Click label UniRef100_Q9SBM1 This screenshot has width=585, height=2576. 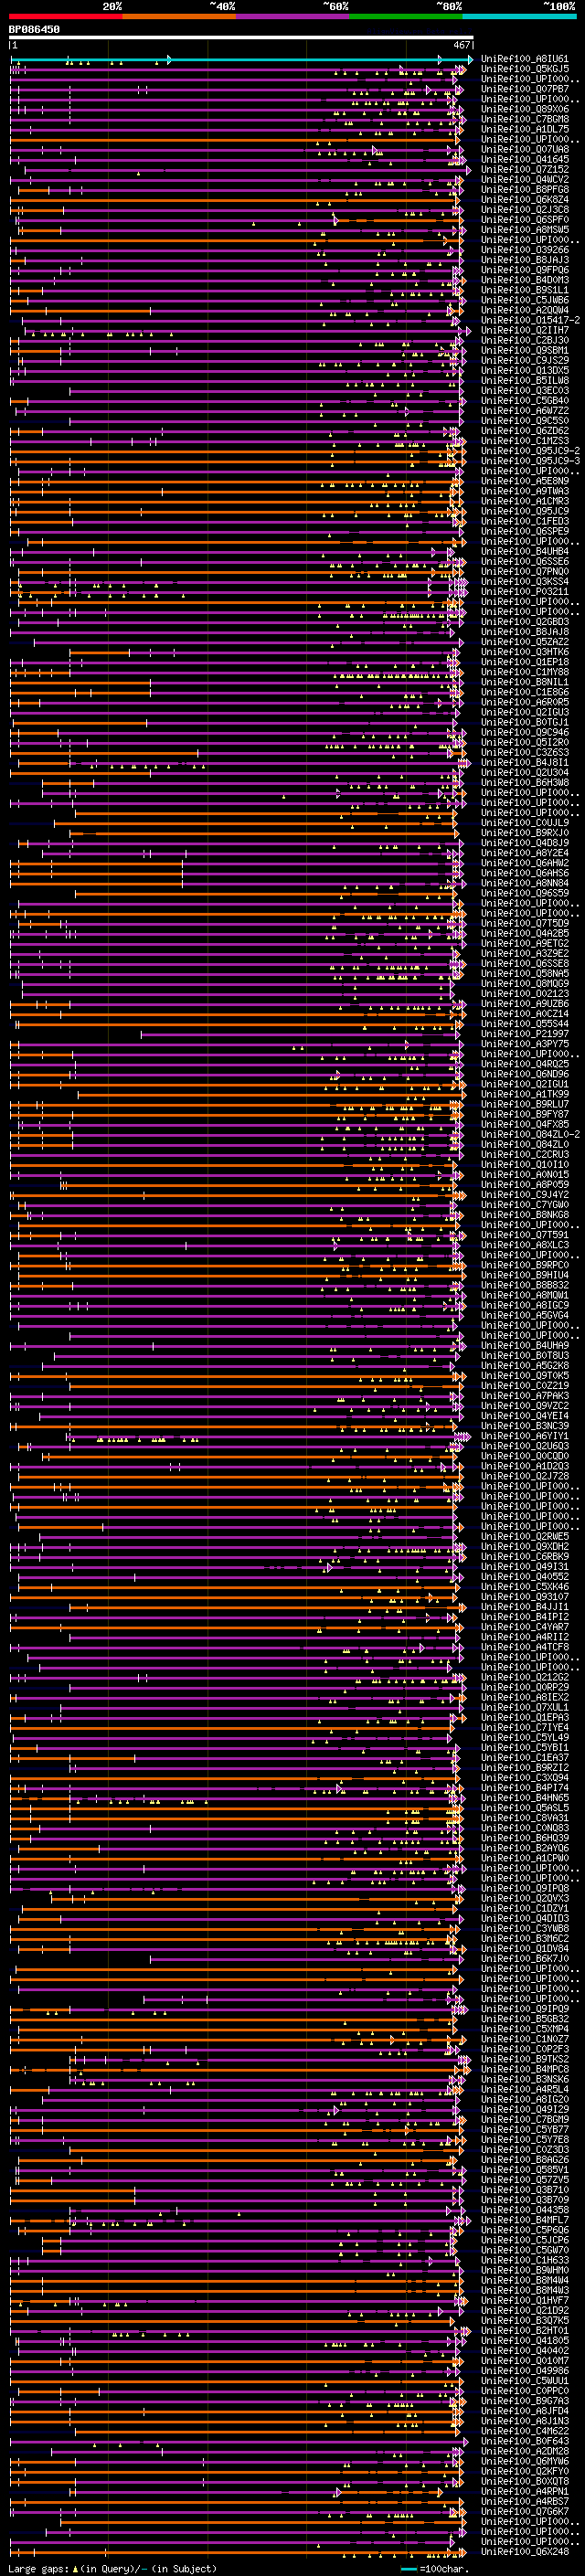[x=525, y=350]
